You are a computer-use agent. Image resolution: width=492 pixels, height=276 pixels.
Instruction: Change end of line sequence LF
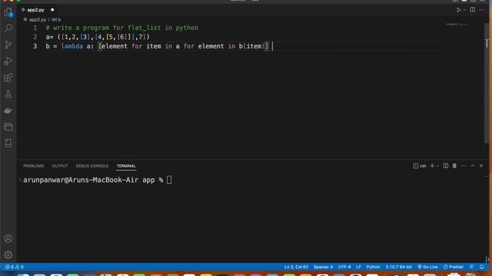click(358, 267)
